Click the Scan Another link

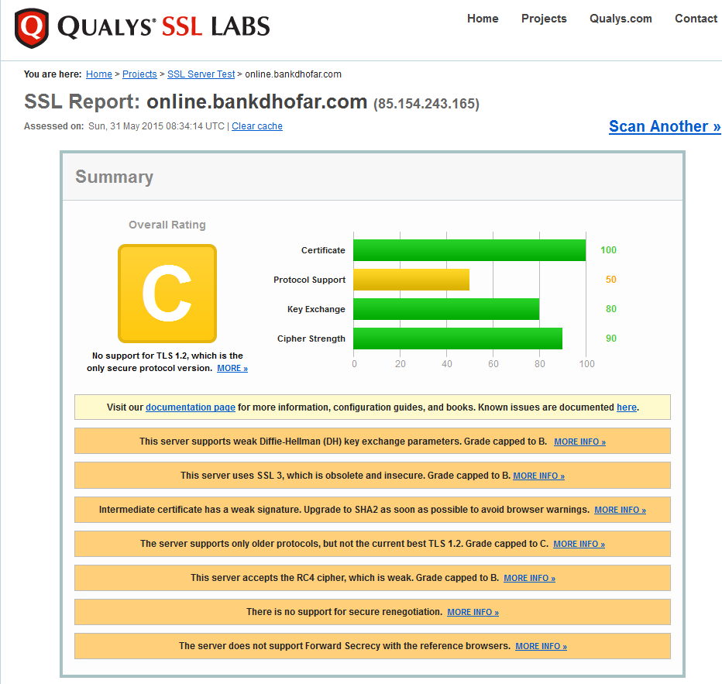click(x=665, y=126)
